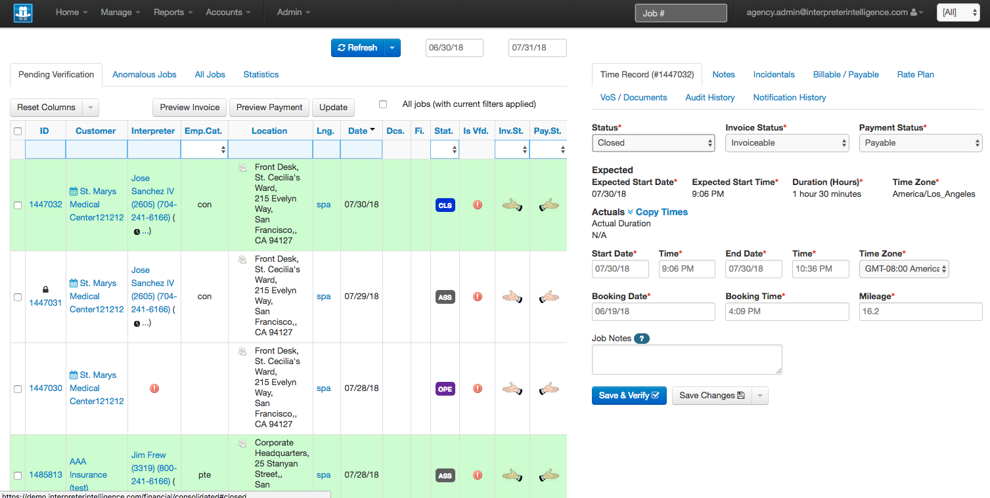Click the red verification alert icon for job 1485813
The width and height of the screenshot is (990, 498).
[478, 475]
